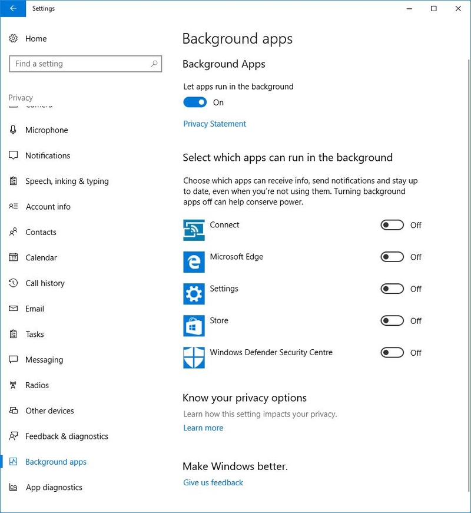Click the Connect app icon

click(x=194, y=230)
